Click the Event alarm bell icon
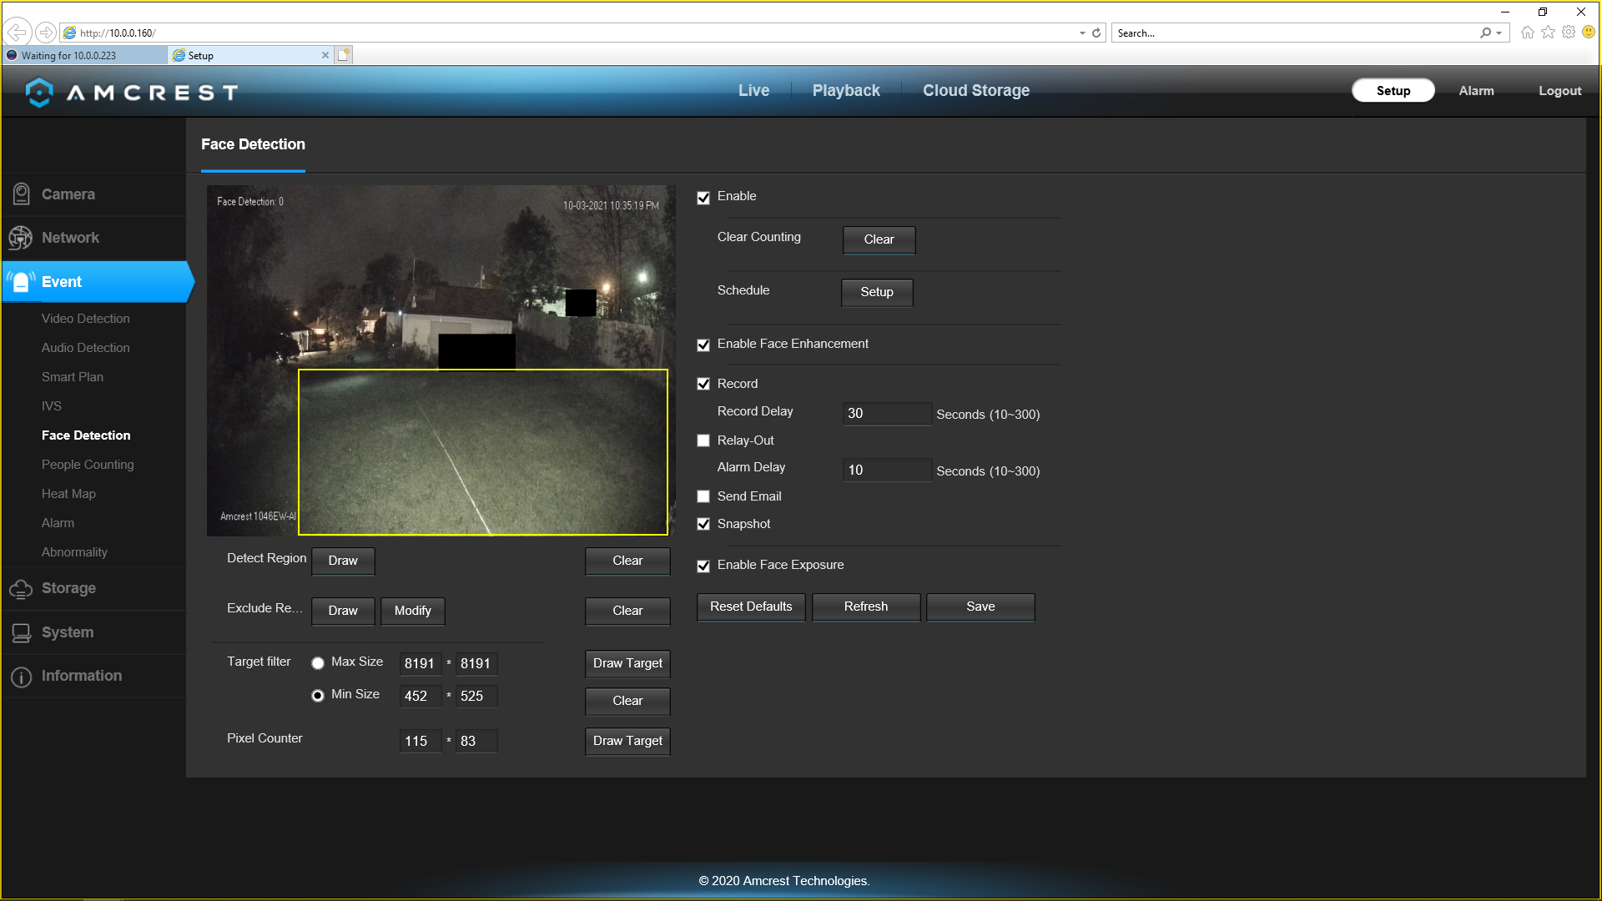This screenshot has height=901, width=1602. point(21,282)
